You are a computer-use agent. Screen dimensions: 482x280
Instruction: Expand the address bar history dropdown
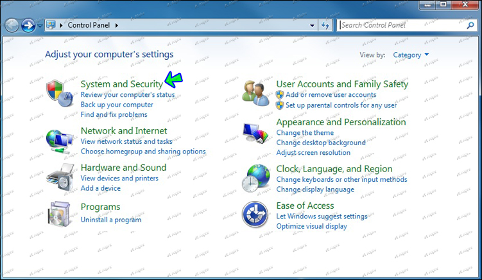312,25
